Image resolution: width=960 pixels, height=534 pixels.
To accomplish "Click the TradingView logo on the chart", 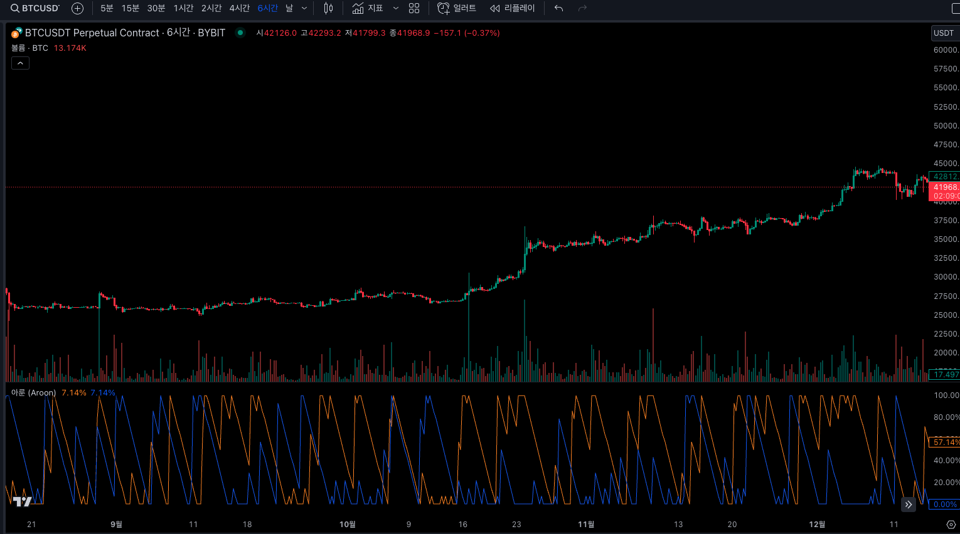I will 22,501.
